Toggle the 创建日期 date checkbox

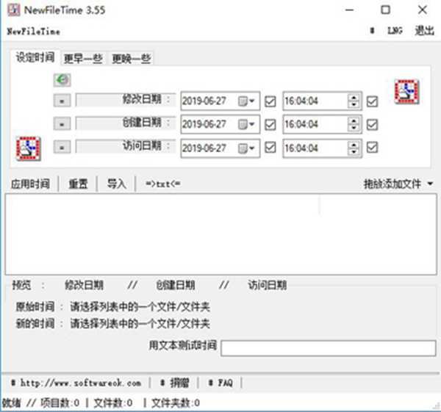pyautogui.click(x=270, y=124)
